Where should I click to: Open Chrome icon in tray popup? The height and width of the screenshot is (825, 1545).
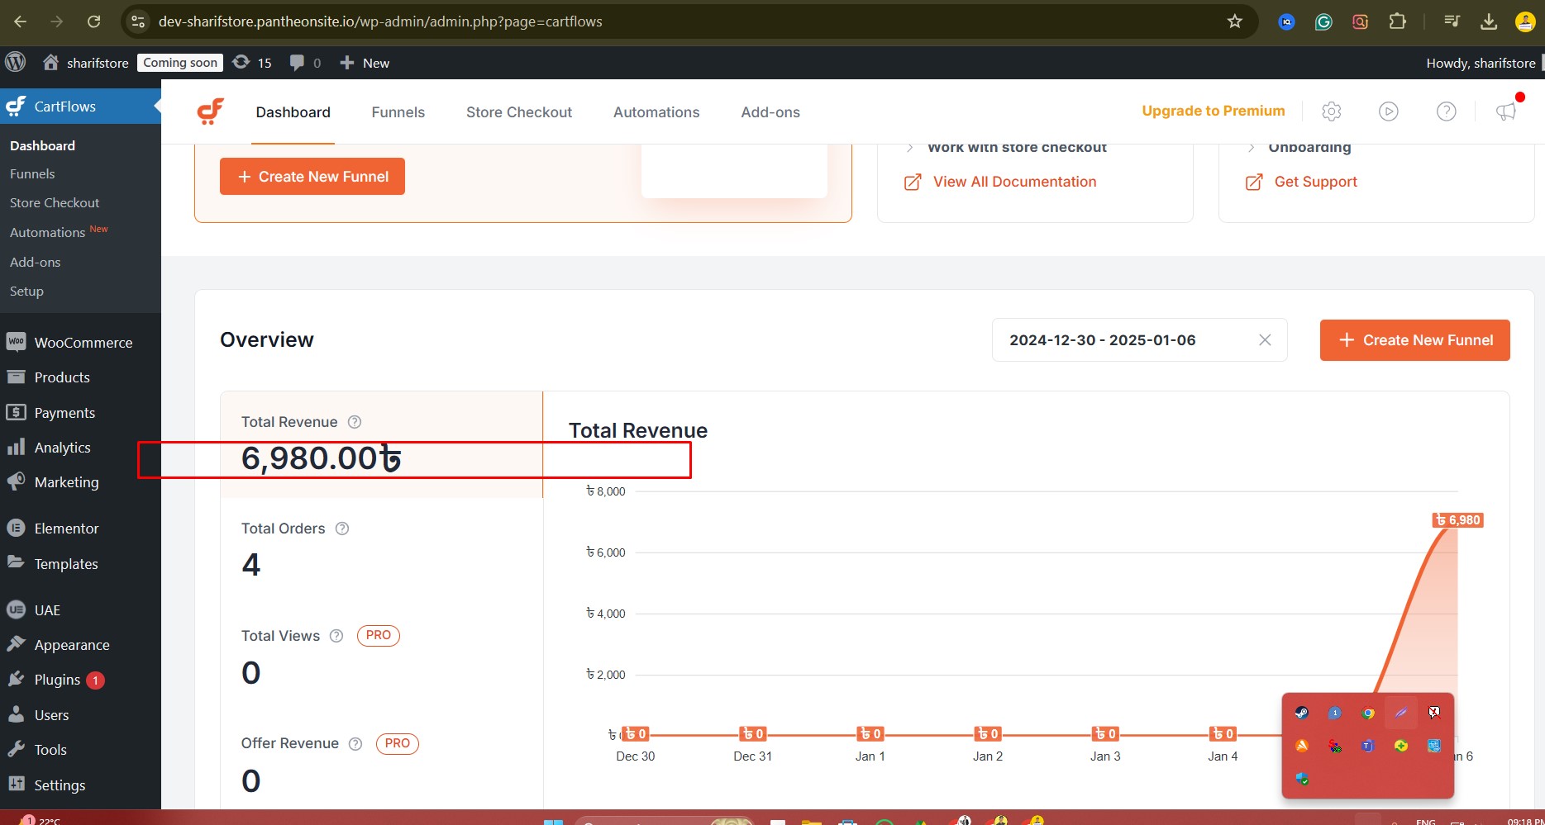[1368, 713]
